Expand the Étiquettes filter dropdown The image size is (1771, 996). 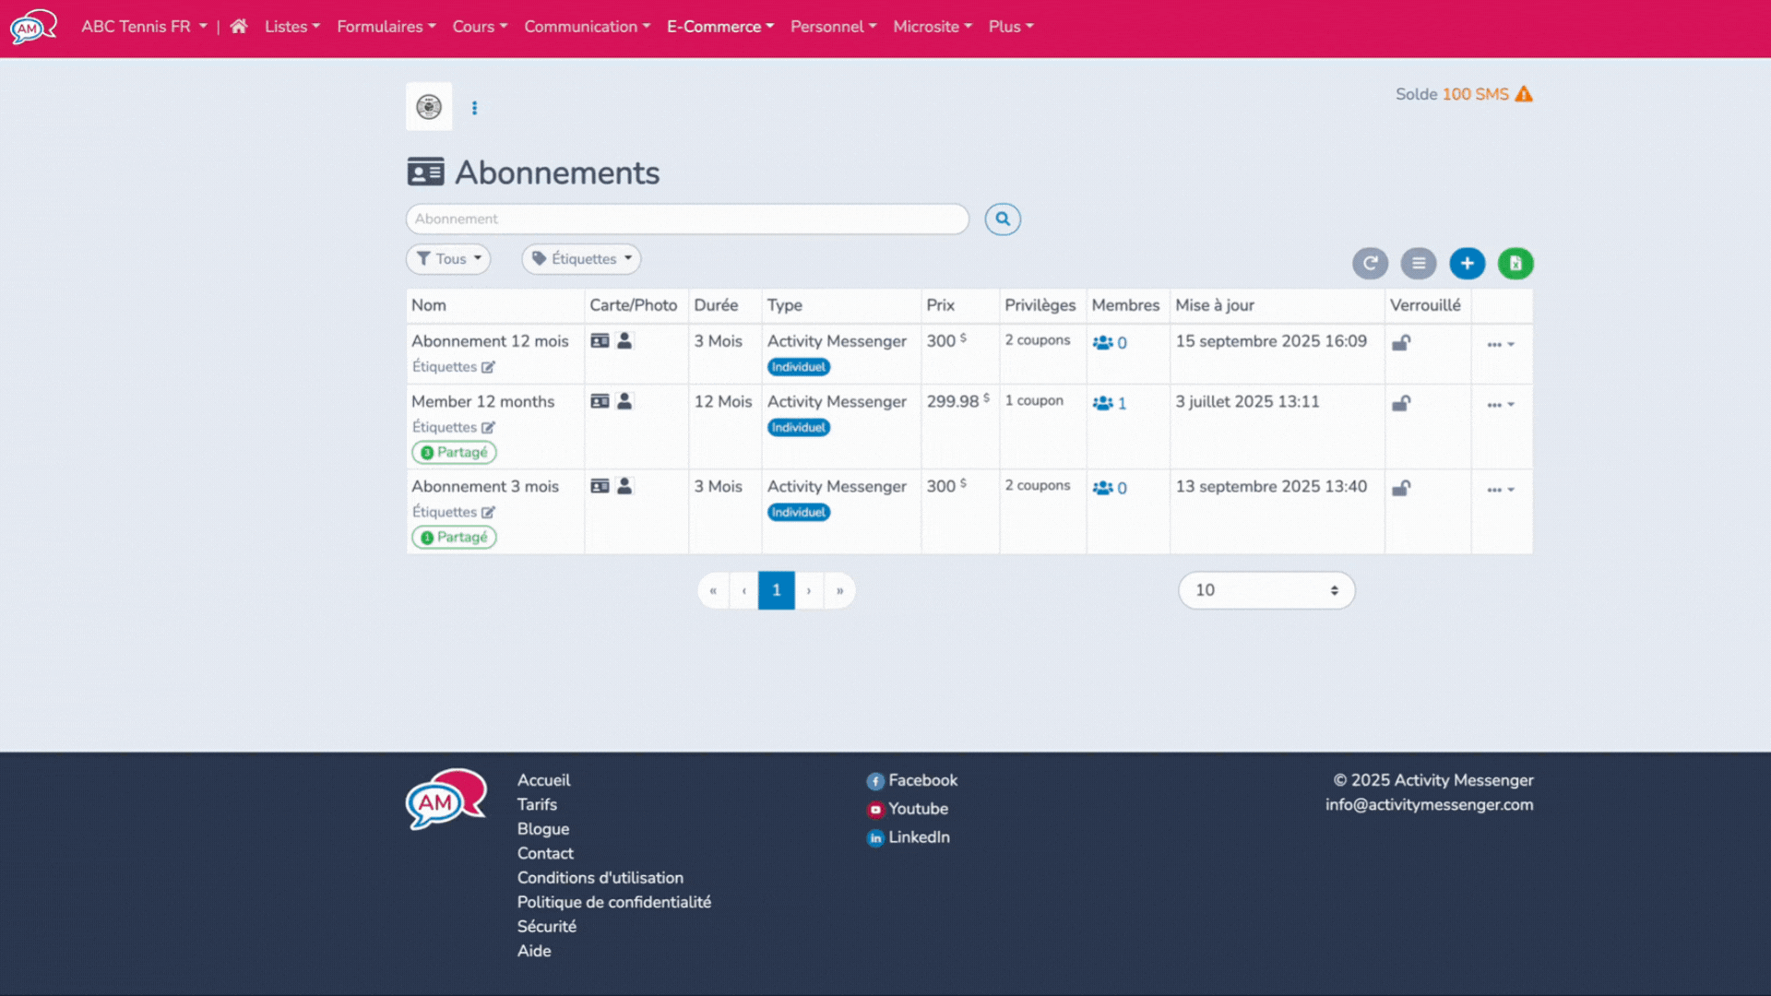click(x=580, y=259)
